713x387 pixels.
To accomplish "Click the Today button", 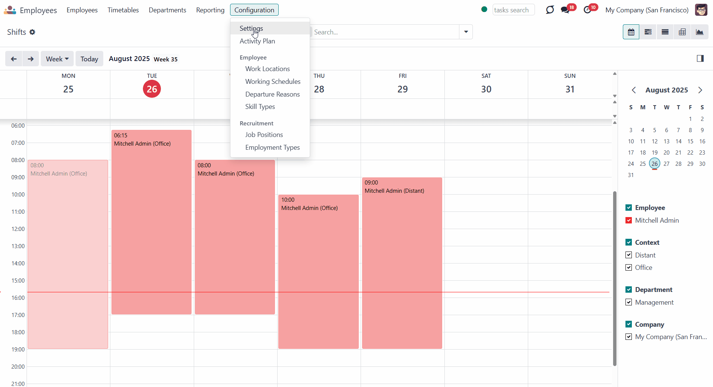I will pos(89,59).
